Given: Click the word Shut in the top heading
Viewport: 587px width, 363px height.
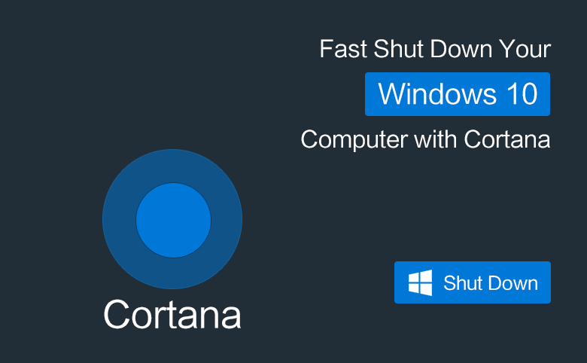Looking at the screenshot, I should (398, 49).
